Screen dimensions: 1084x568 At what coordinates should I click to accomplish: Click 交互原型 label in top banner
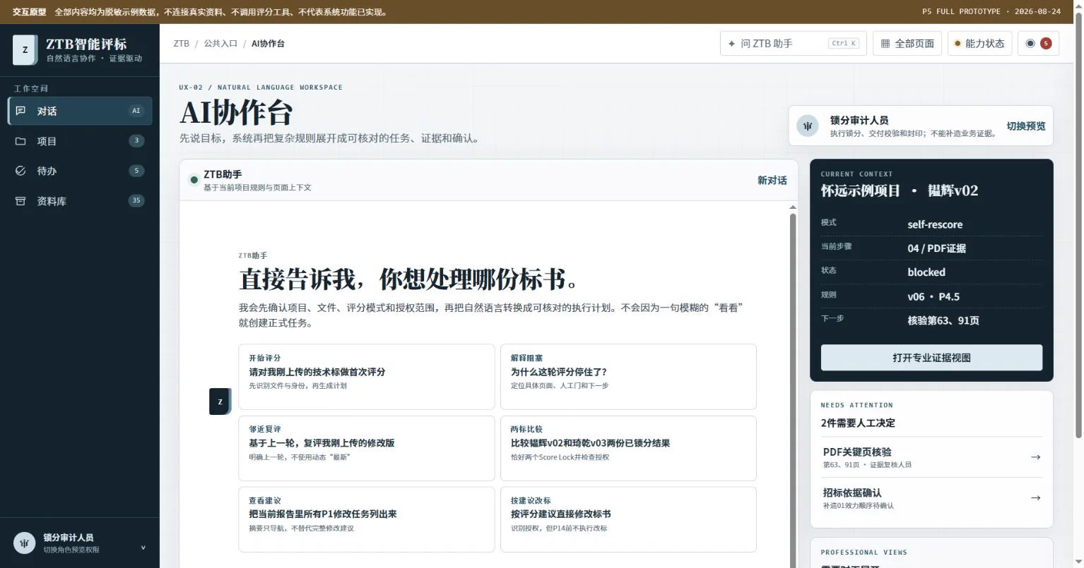(29, 11)
